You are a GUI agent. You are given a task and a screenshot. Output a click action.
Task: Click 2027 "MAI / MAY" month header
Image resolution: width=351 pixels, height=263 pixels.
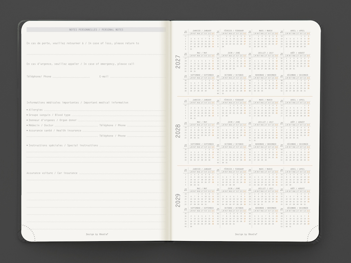pos(202,53)
